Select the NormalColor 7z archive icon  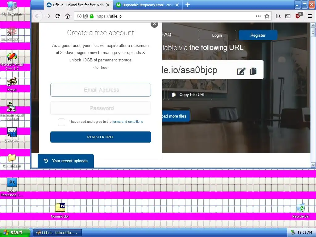60,210
